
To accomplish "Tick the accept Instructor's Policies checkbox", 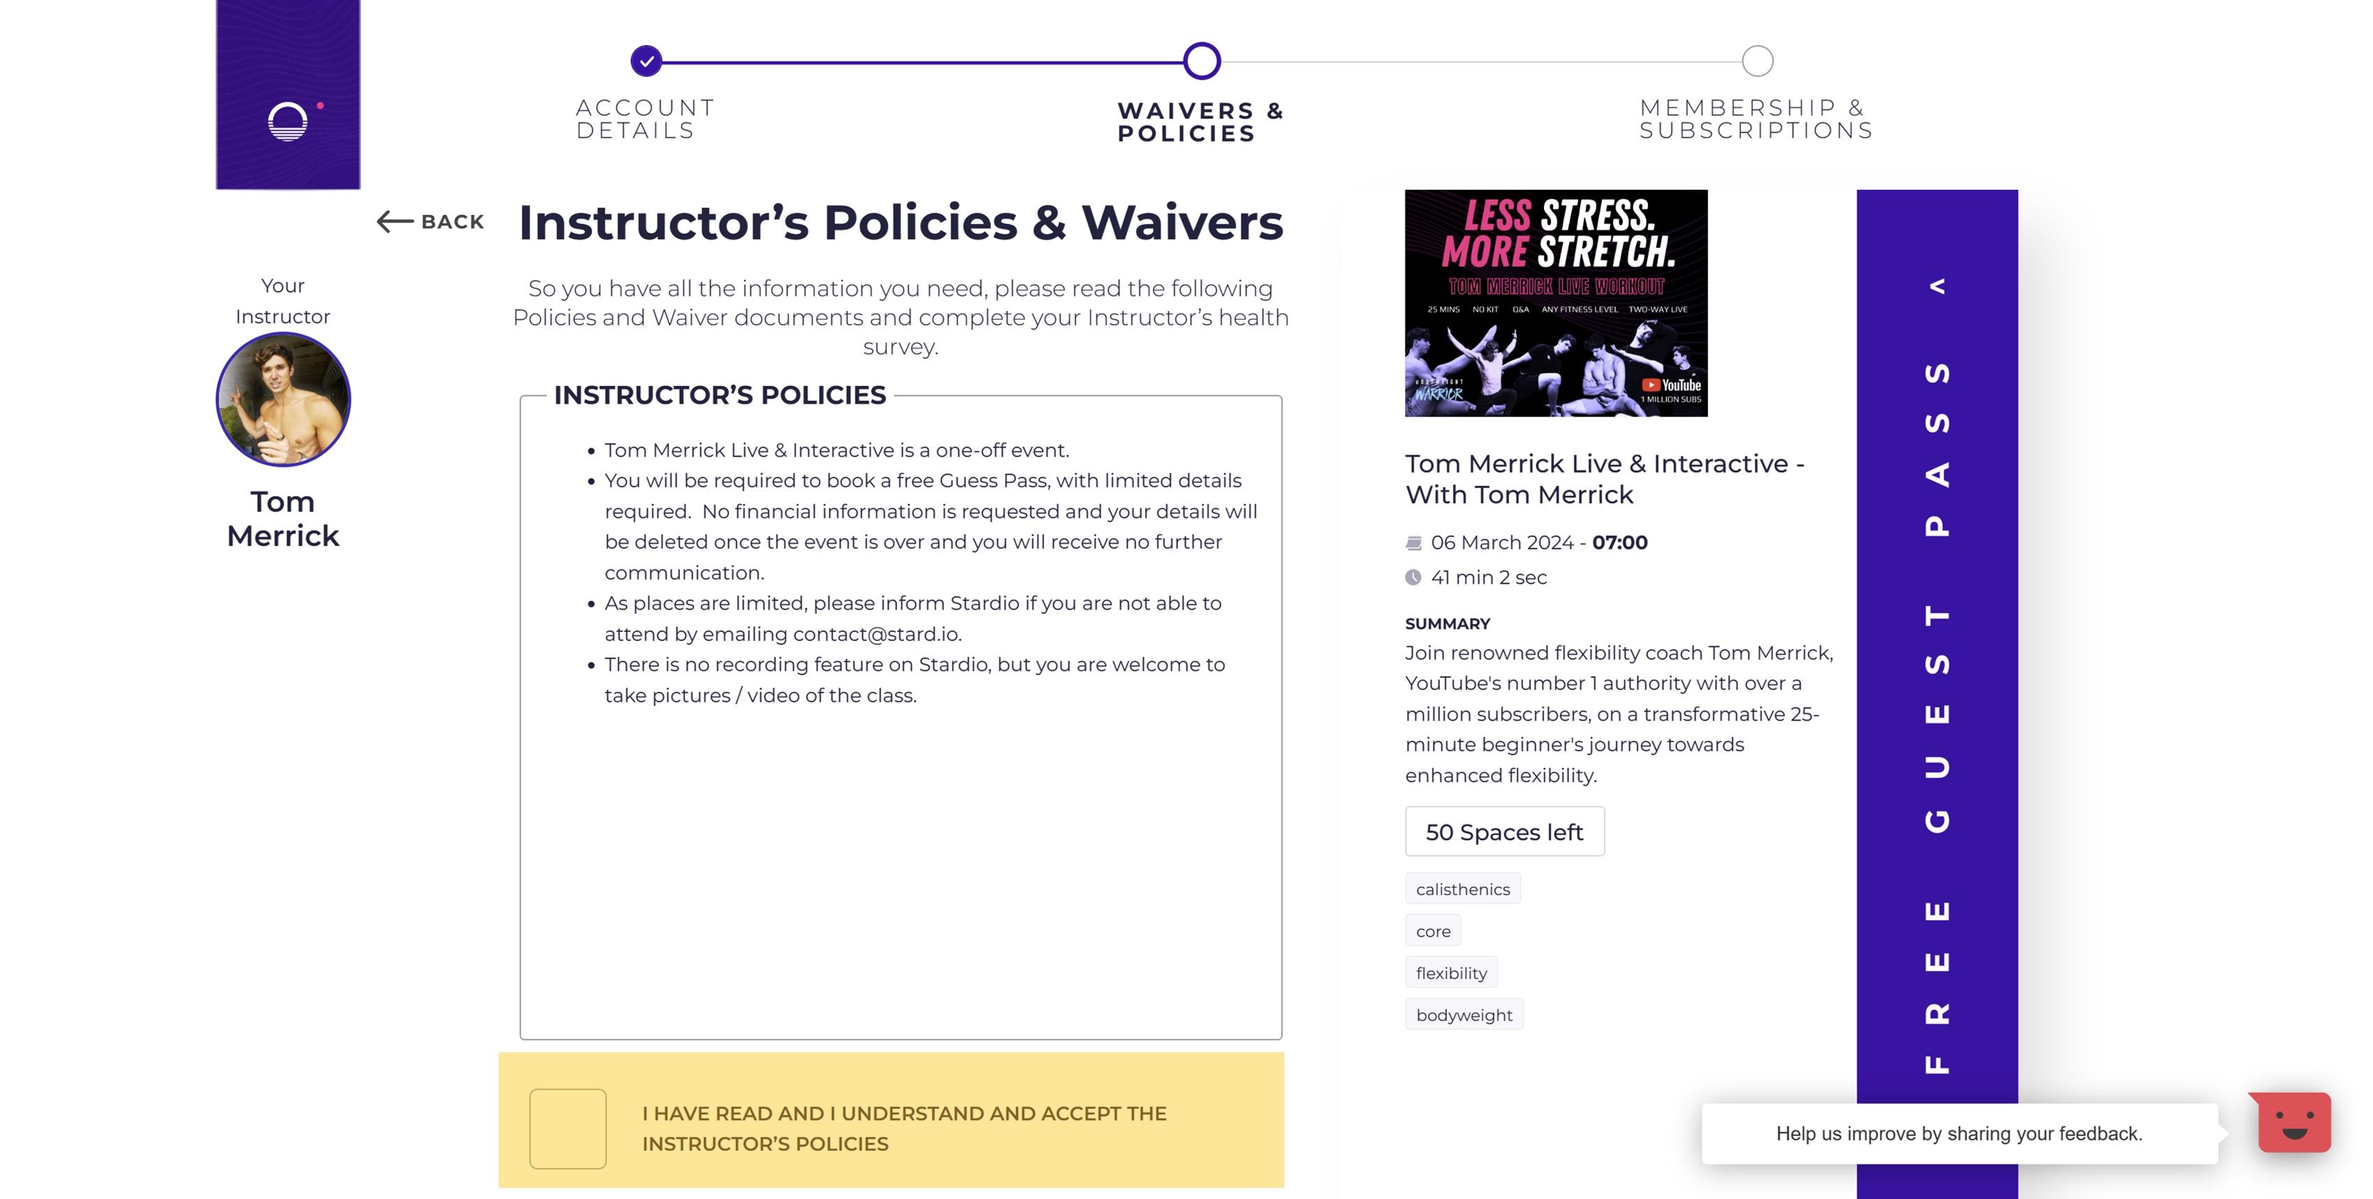I will (x=568, y=1128).
